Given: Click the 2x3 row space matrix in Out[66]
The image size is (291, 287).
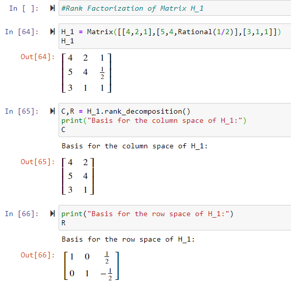Looking at the screenshot, I should pos(91,266).
